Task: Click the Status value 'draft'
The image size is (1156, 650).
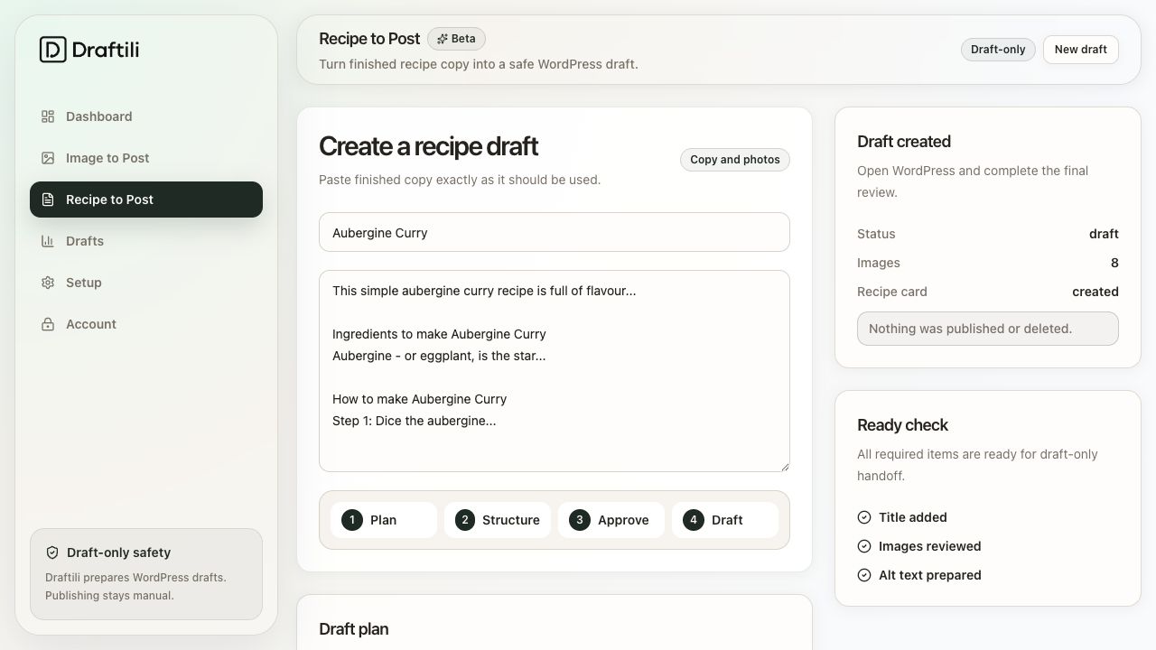Action: [x=1104, y=234]
